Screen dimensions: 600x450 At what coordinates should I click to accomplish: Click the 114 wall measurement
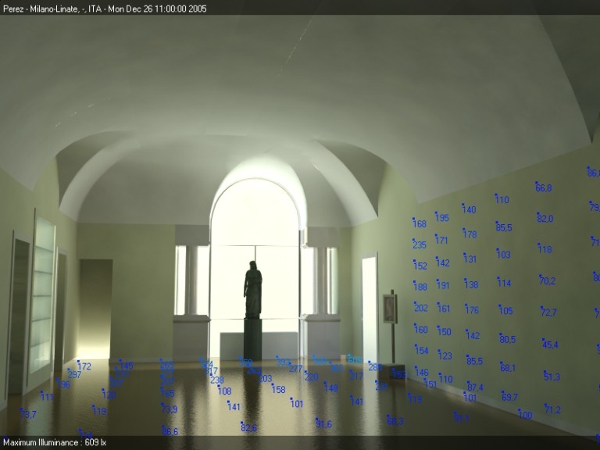point(505,283)
